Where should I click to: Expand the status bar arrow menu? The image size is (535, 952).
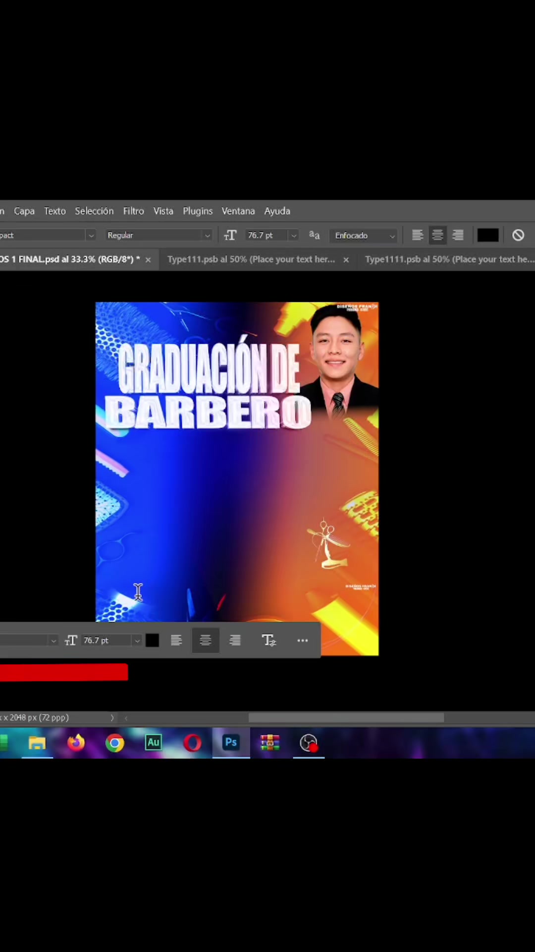[112, 717]
